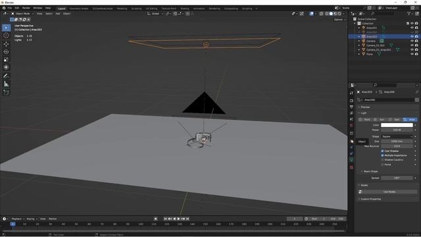This screenshot has height=237, width=421.
Task: Enable the Portal checkbox
Action: pyautogui.click(x=382, y=165)
